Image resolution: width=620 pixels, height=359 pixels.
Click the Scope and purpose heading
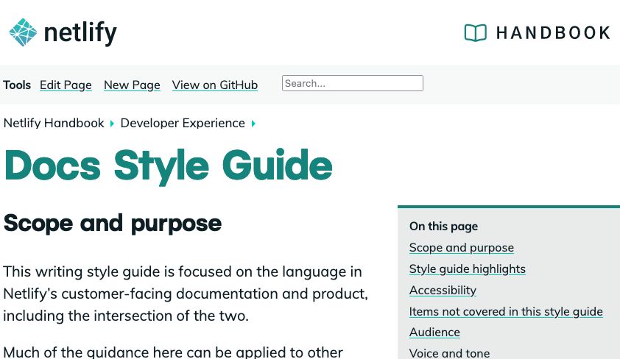113,223
